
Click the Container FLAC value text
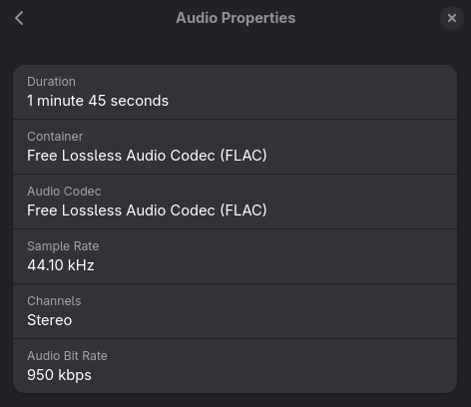(x=147, y=156)
